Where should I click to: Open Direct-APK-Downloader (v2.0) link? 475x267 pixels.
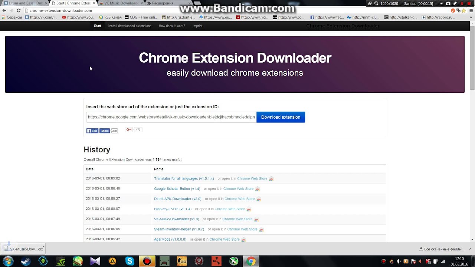coord(178,199)
